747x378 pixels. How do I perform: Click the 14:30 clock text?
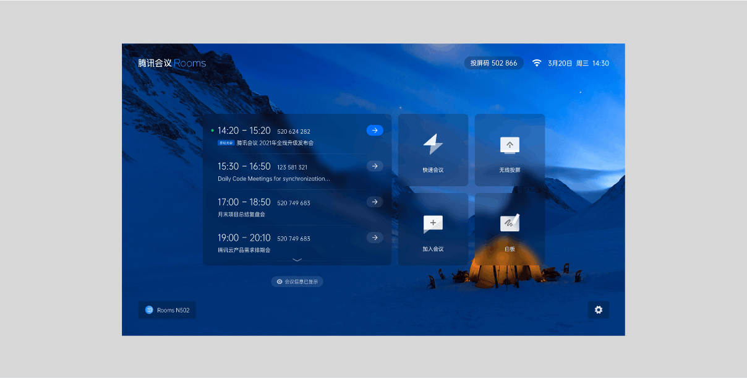tap(600, 63)
